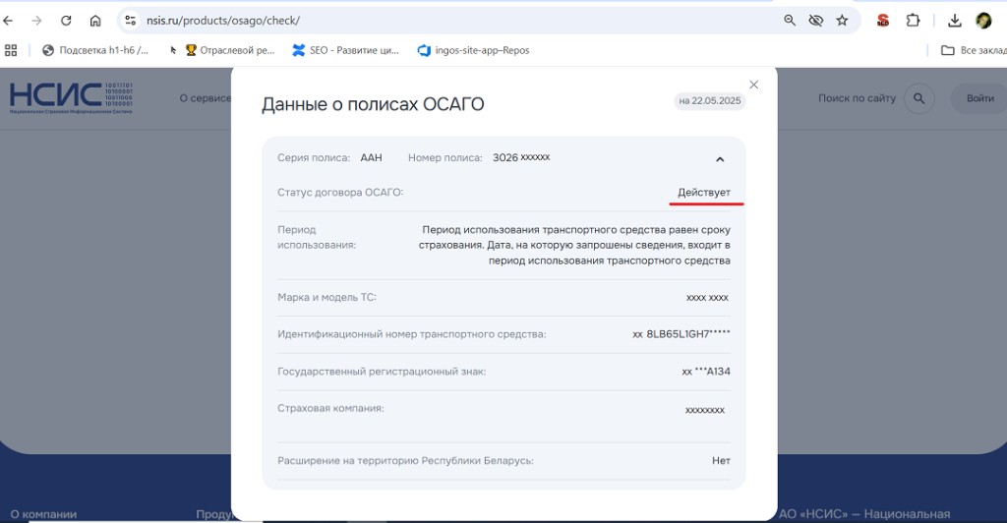
Task: Click the Марка и модель ТС label
Action: pos(326,298)
